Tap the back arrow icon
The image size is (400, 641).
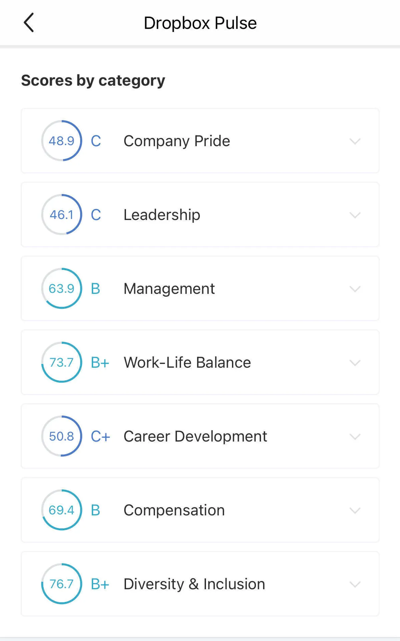point(29,23)
